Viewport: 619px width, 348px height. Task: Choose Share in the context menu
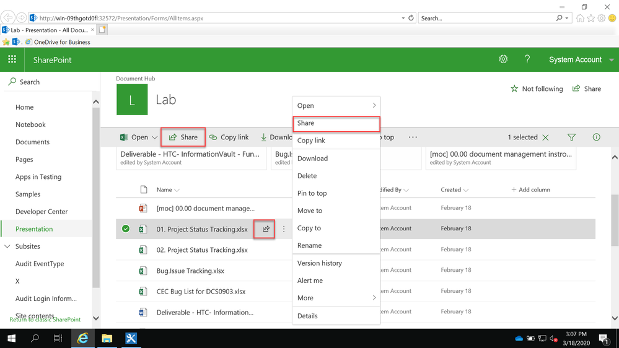(336, 123)
